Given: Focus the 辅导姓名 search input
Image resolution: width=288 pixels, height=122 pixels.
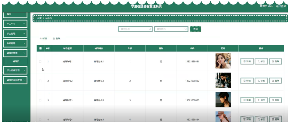Looking at the screenshot, I should click(x=171, y=29).
